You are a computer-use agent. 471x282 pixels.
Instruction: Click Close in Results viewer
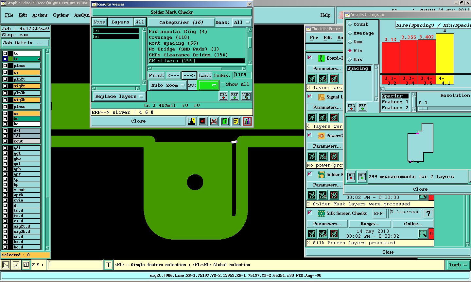pos(139,121)
